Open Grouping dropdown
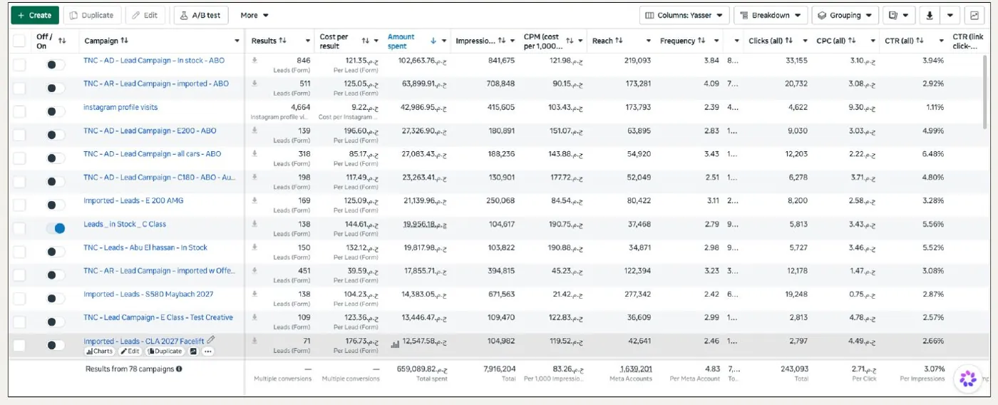Viewport: 998px width, 405px height. [x=845, y=15]
